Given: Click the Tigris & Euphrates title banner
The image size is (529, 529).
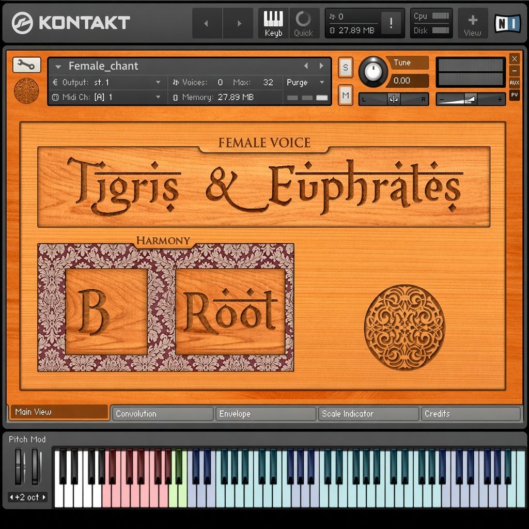Looking at the screenshot, I should point(264,186).
